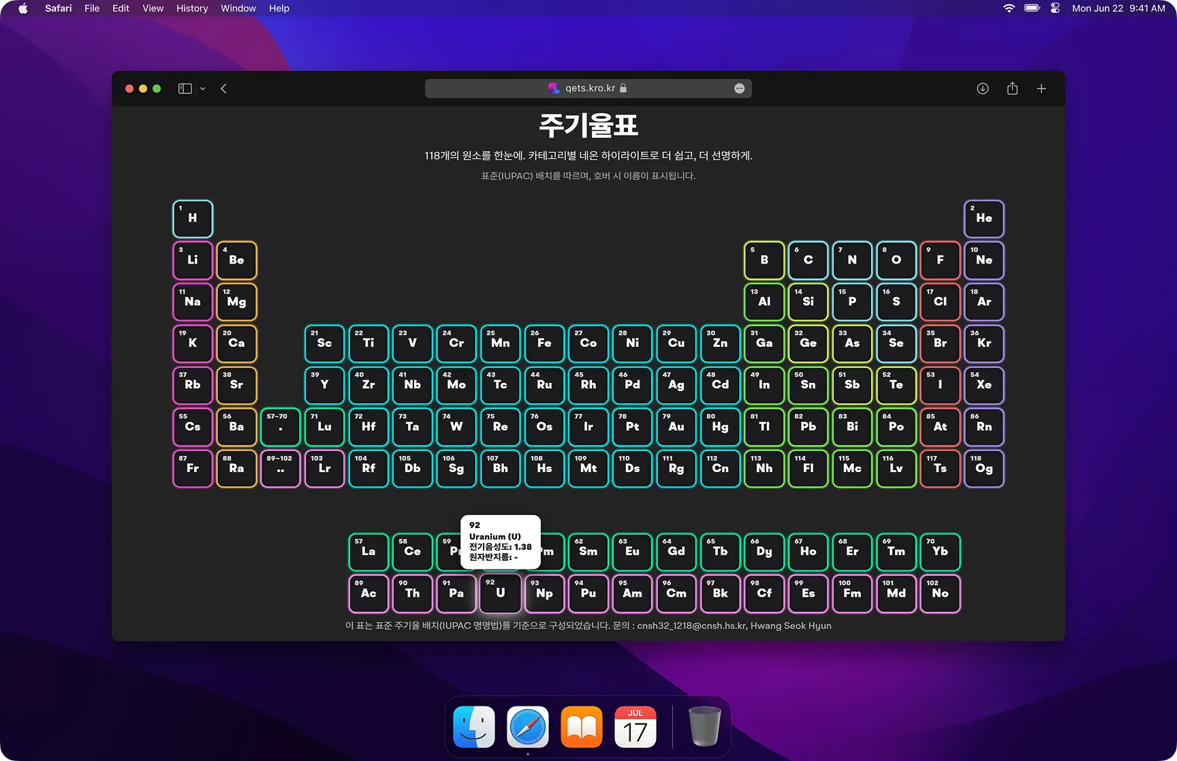Click the orange-bordered Be element tile
This screenshot has width=1177, height=761.
point(236,260)
